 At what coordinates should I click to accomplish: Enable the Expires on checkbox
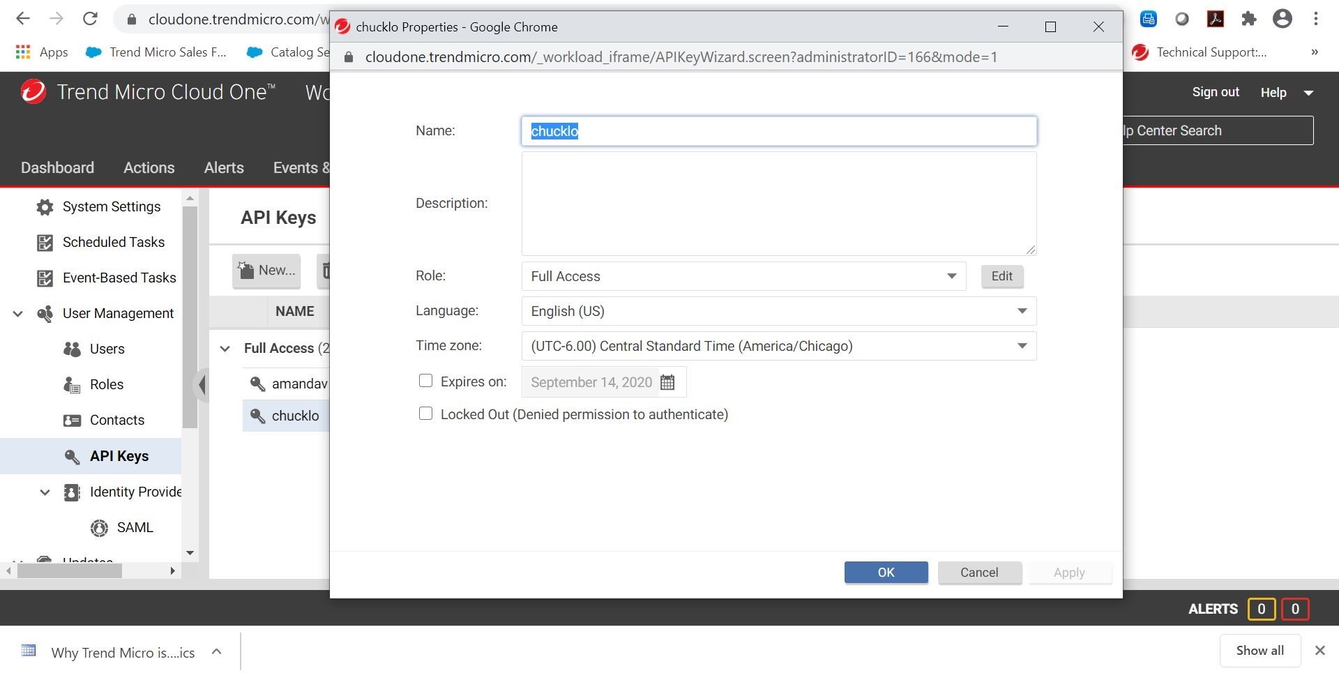pyautogui.click(x=425, y=381)
